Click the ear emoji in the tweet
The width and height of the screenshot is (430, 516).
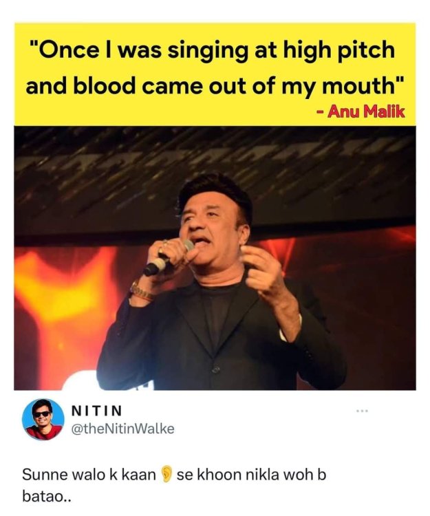point(166,475)
